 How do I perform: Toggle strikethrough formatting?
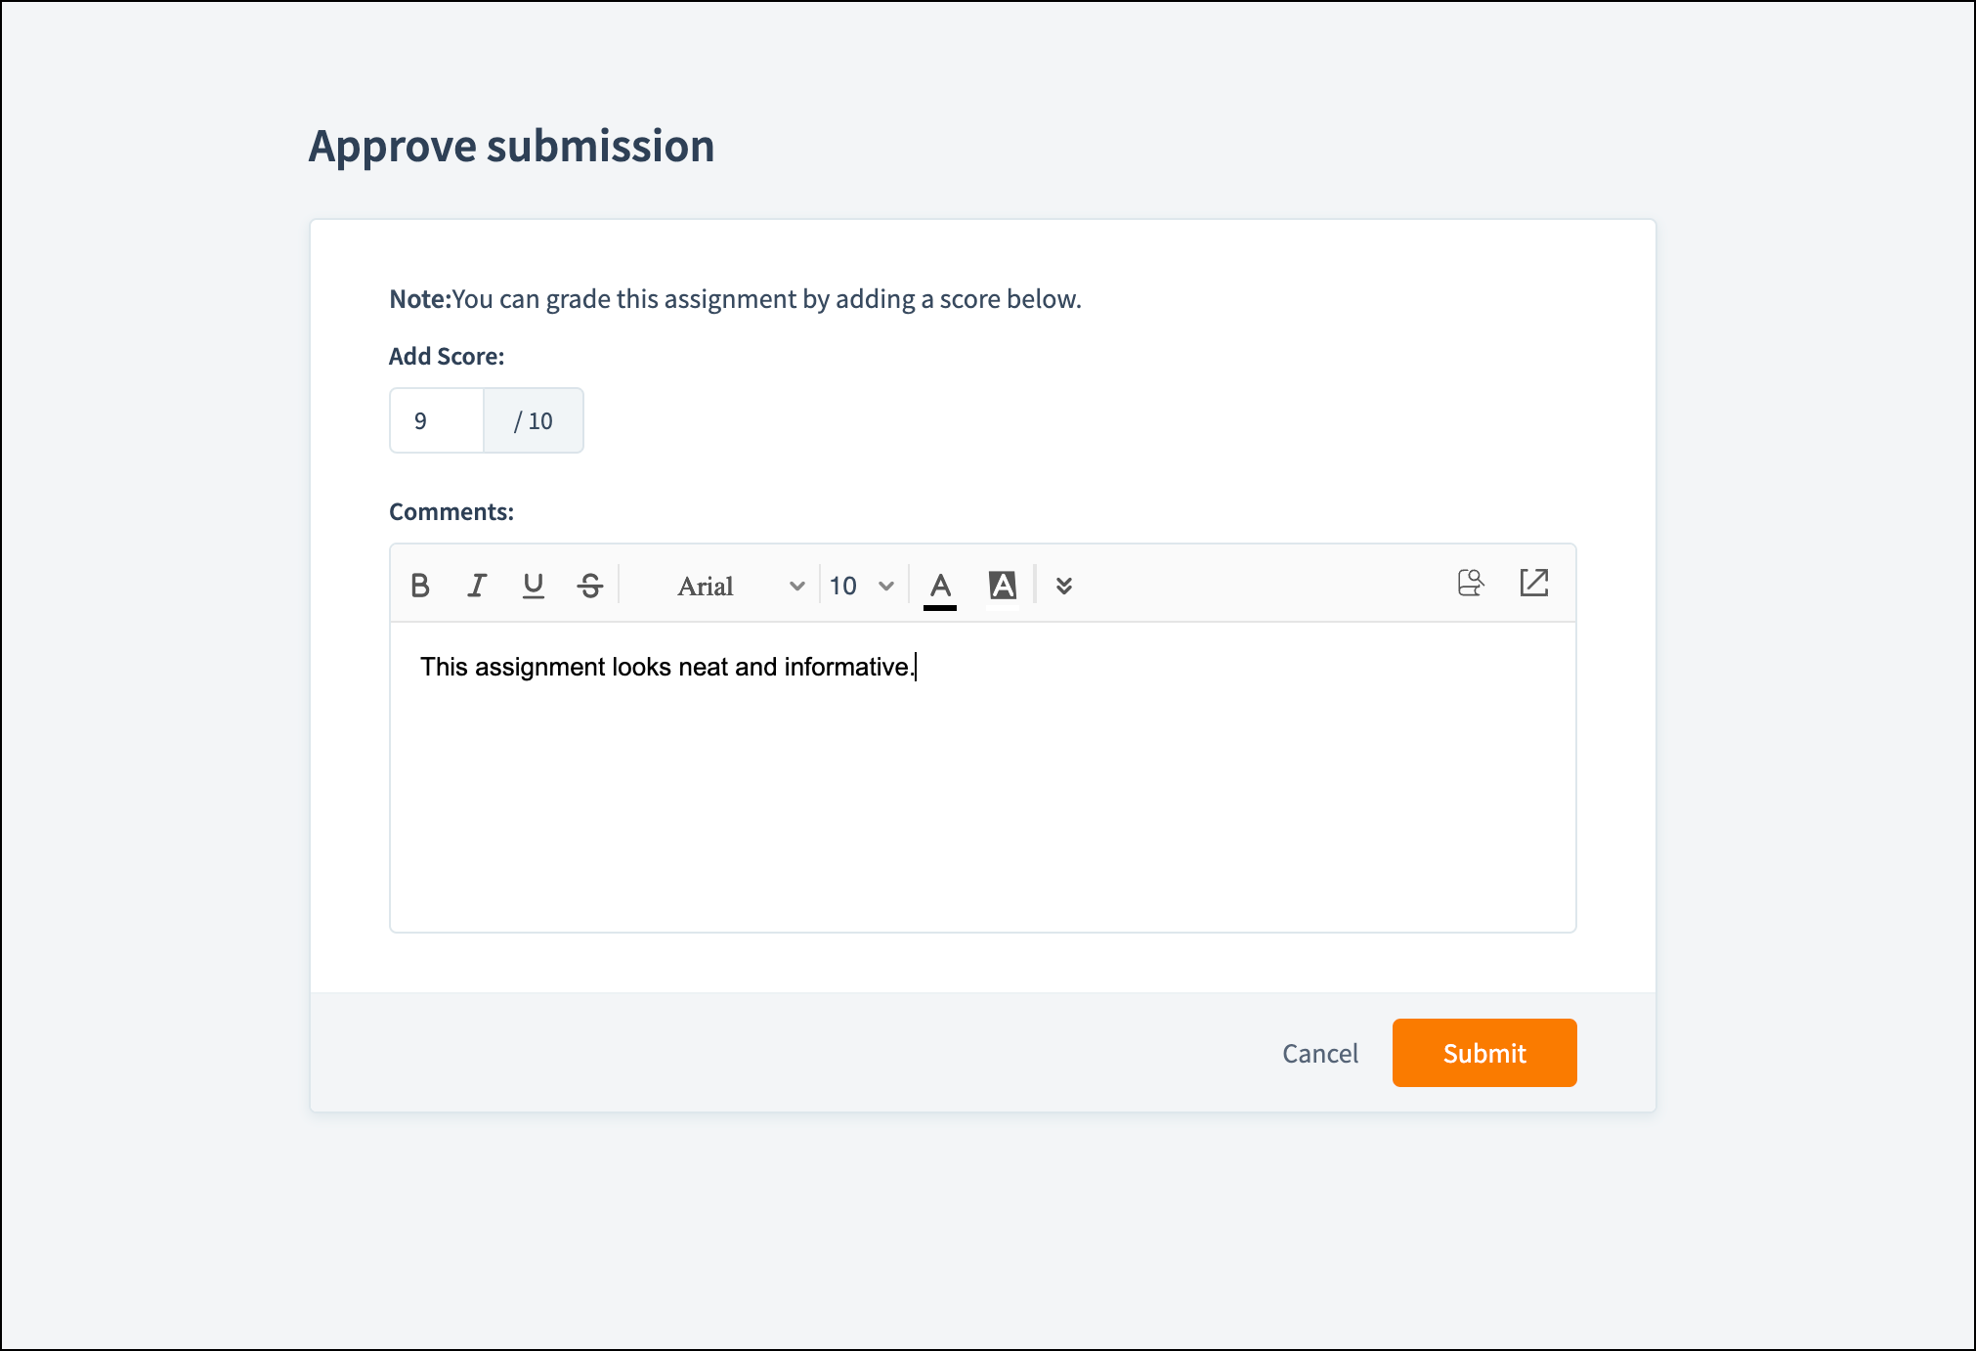[590, 585]
